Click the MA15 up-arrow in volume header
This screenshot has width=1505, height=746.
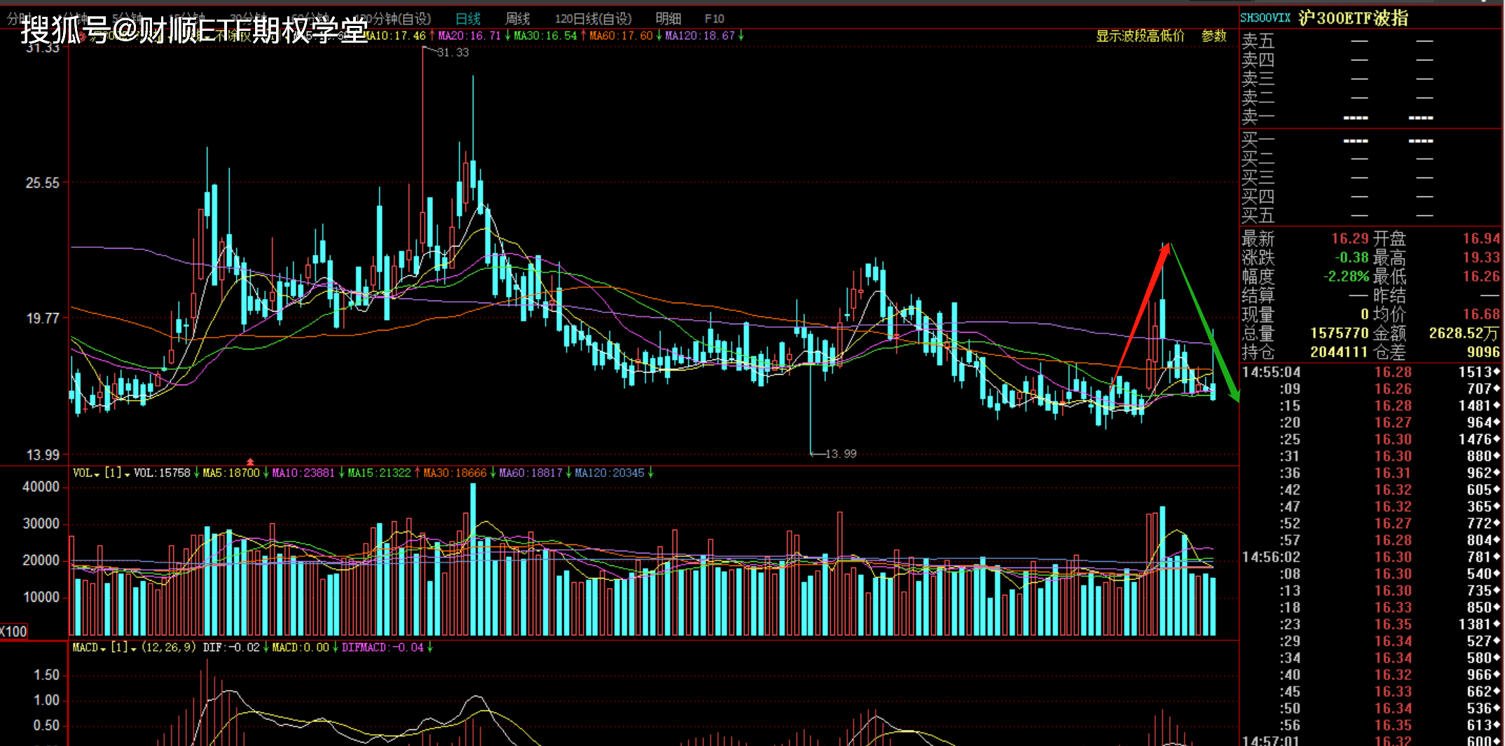click(x=418, y=474)
